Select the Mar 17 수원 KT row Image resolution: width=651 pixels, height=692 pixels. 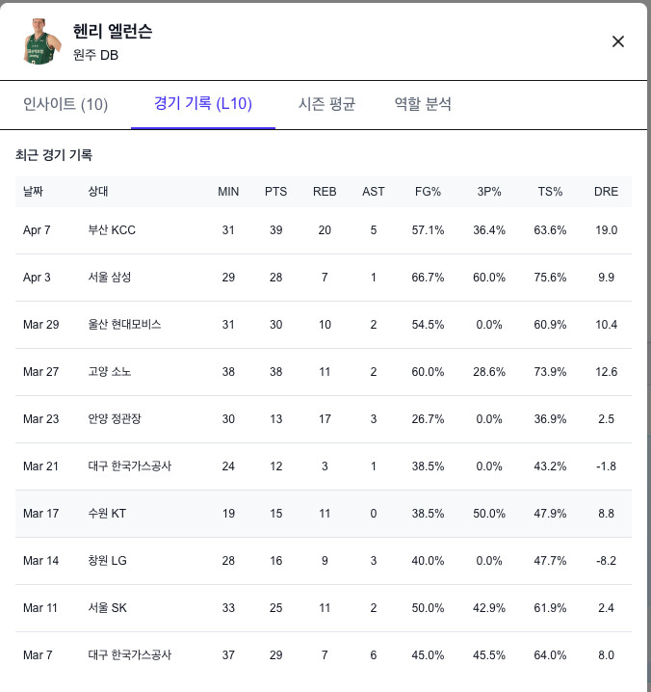tap(324, 514)
